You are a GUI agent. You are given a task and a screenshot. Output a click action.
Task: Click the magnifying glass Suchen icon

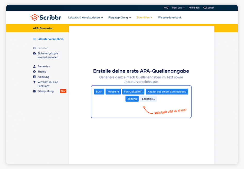[x=204, y=8]
